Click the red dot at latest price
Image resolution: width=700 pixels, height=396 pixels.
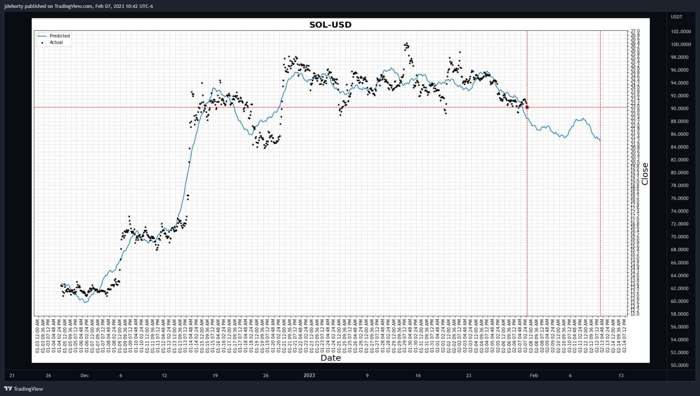click(x=527, y=107)
